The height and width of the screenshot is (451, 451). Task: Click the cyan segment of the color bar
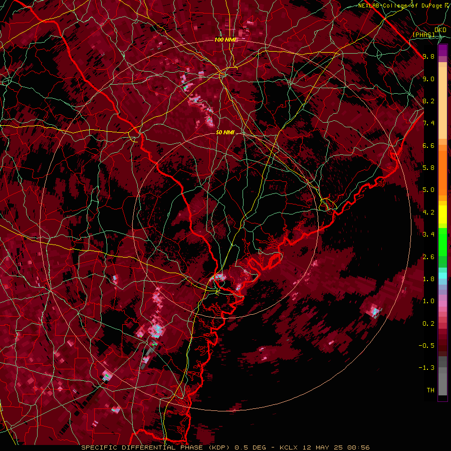click(442, 276)
